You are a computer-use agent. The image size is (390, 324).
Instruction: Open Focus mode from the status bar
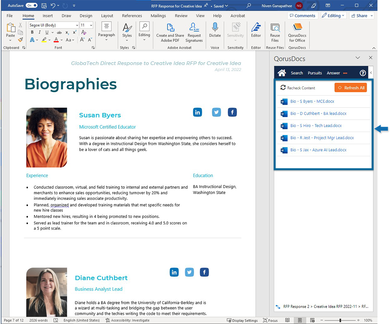click(270, 320)
